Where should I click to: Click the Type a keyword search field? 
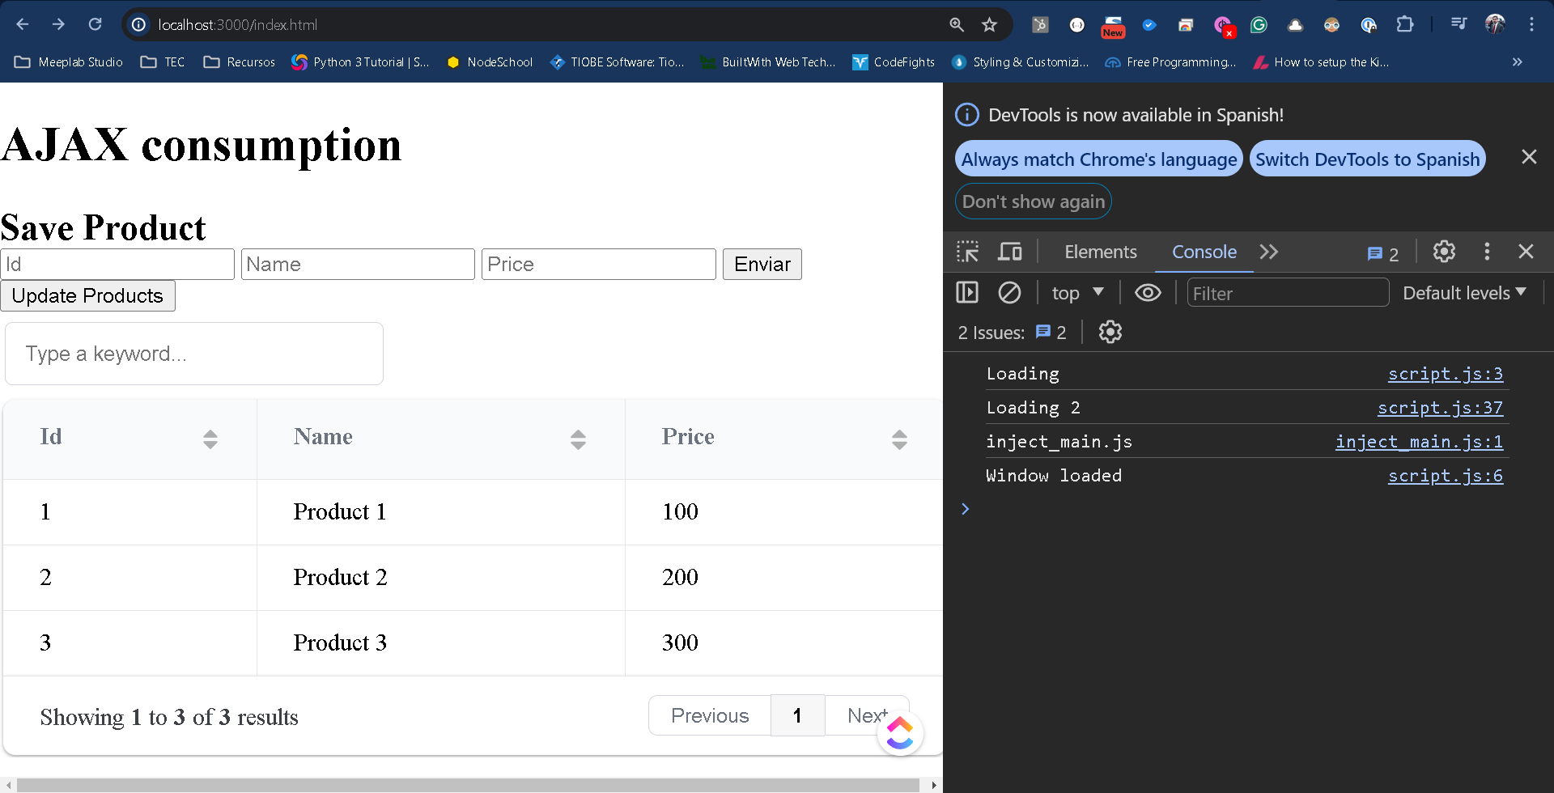click(194, 354)
